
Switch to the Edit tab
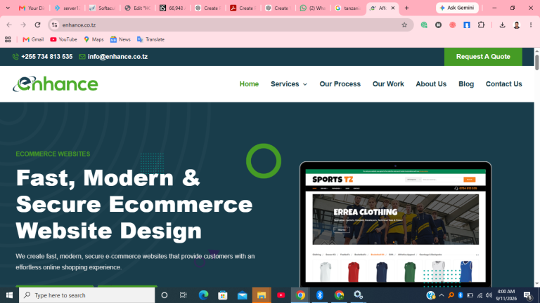pyautogui.click(x=137, y=8)
